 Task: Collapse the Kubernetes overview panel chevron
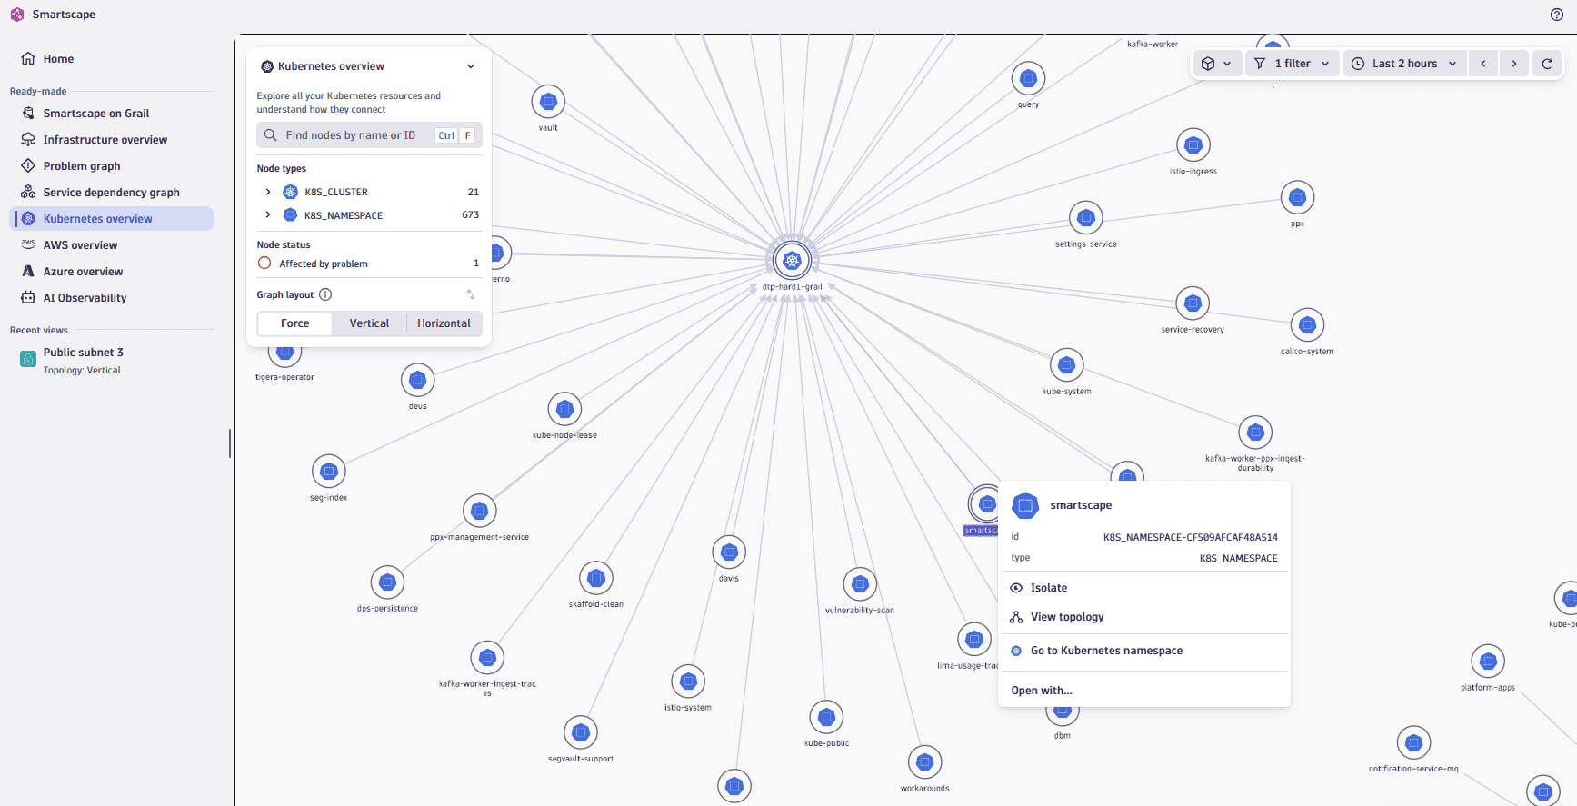pyautogui.click(x=471, y=66)
